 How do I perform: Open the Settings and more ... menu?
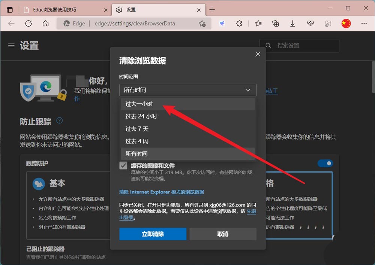(364, 23)
